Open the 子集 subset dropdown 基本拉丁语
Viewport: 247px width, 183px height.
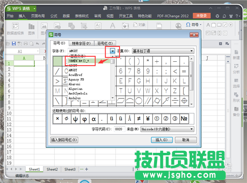pyautogui.click(x=163, y=51)
